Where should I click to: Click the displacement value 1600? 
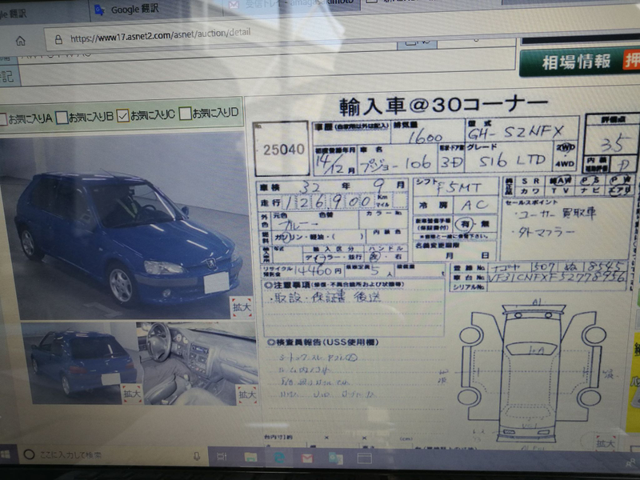coord(426,137)
